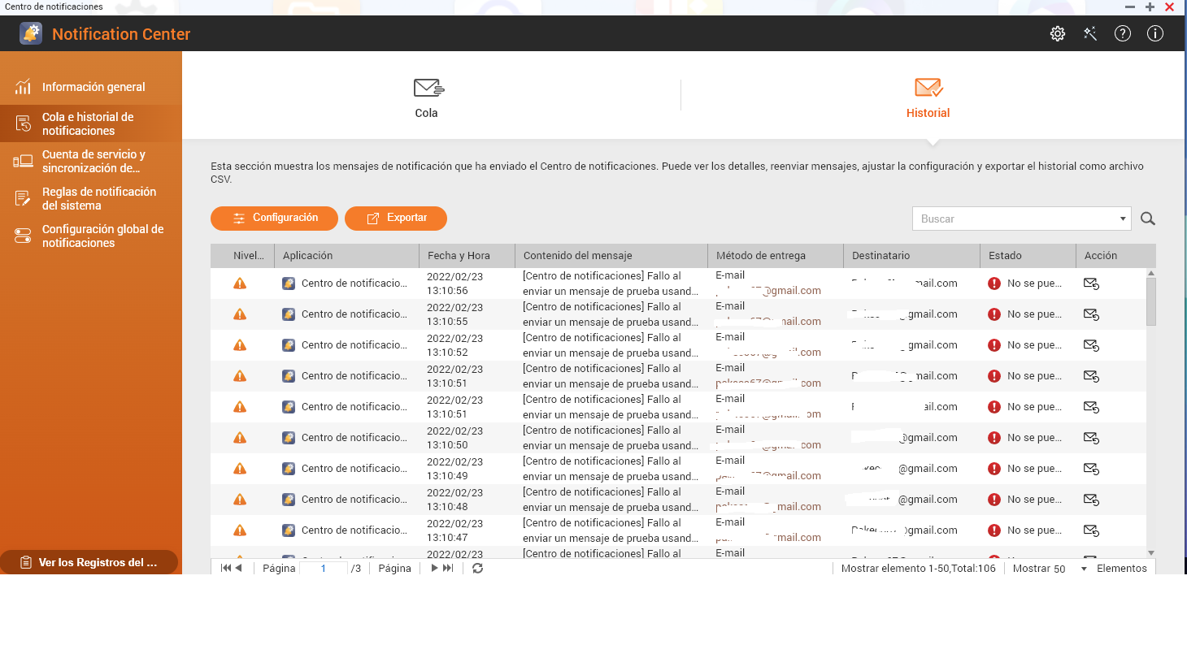Click the magic wand quick setup icon
The image size is (1187, 658).
(1090, 34)
